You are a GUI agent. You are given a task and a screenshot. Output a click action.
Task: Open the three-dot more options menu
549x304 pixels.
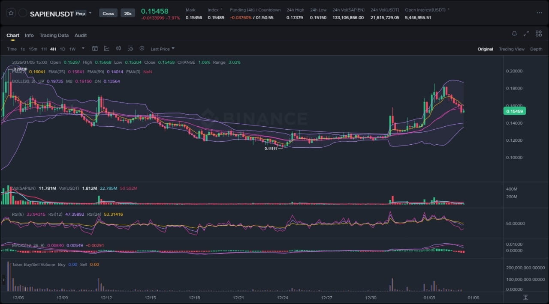pyautogui.click(x=539, y=13)
